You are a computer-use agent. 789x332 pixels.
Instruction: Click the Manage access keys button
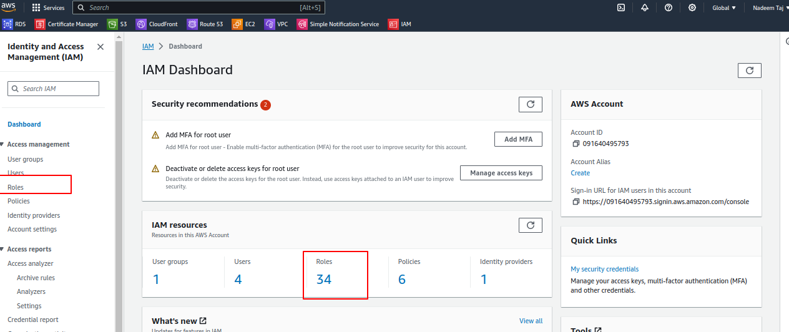pos(501,173)
